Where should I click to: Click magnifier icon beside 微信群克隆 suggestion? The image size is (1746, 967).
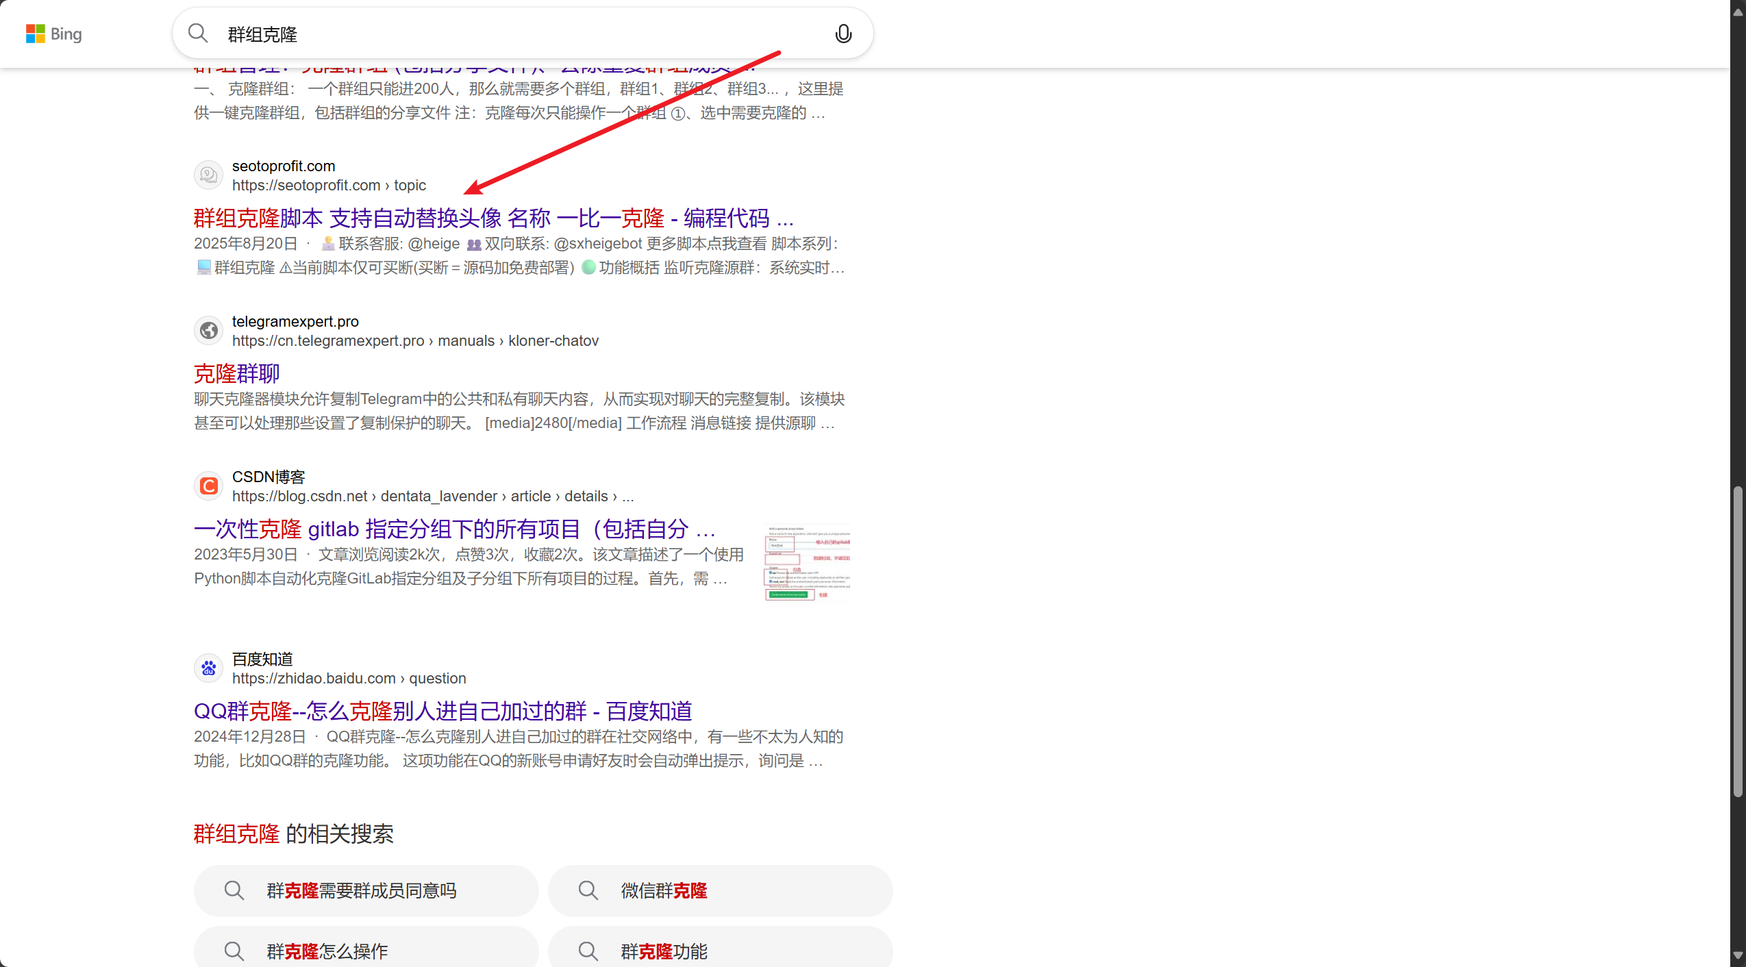[x=588, y=890]
